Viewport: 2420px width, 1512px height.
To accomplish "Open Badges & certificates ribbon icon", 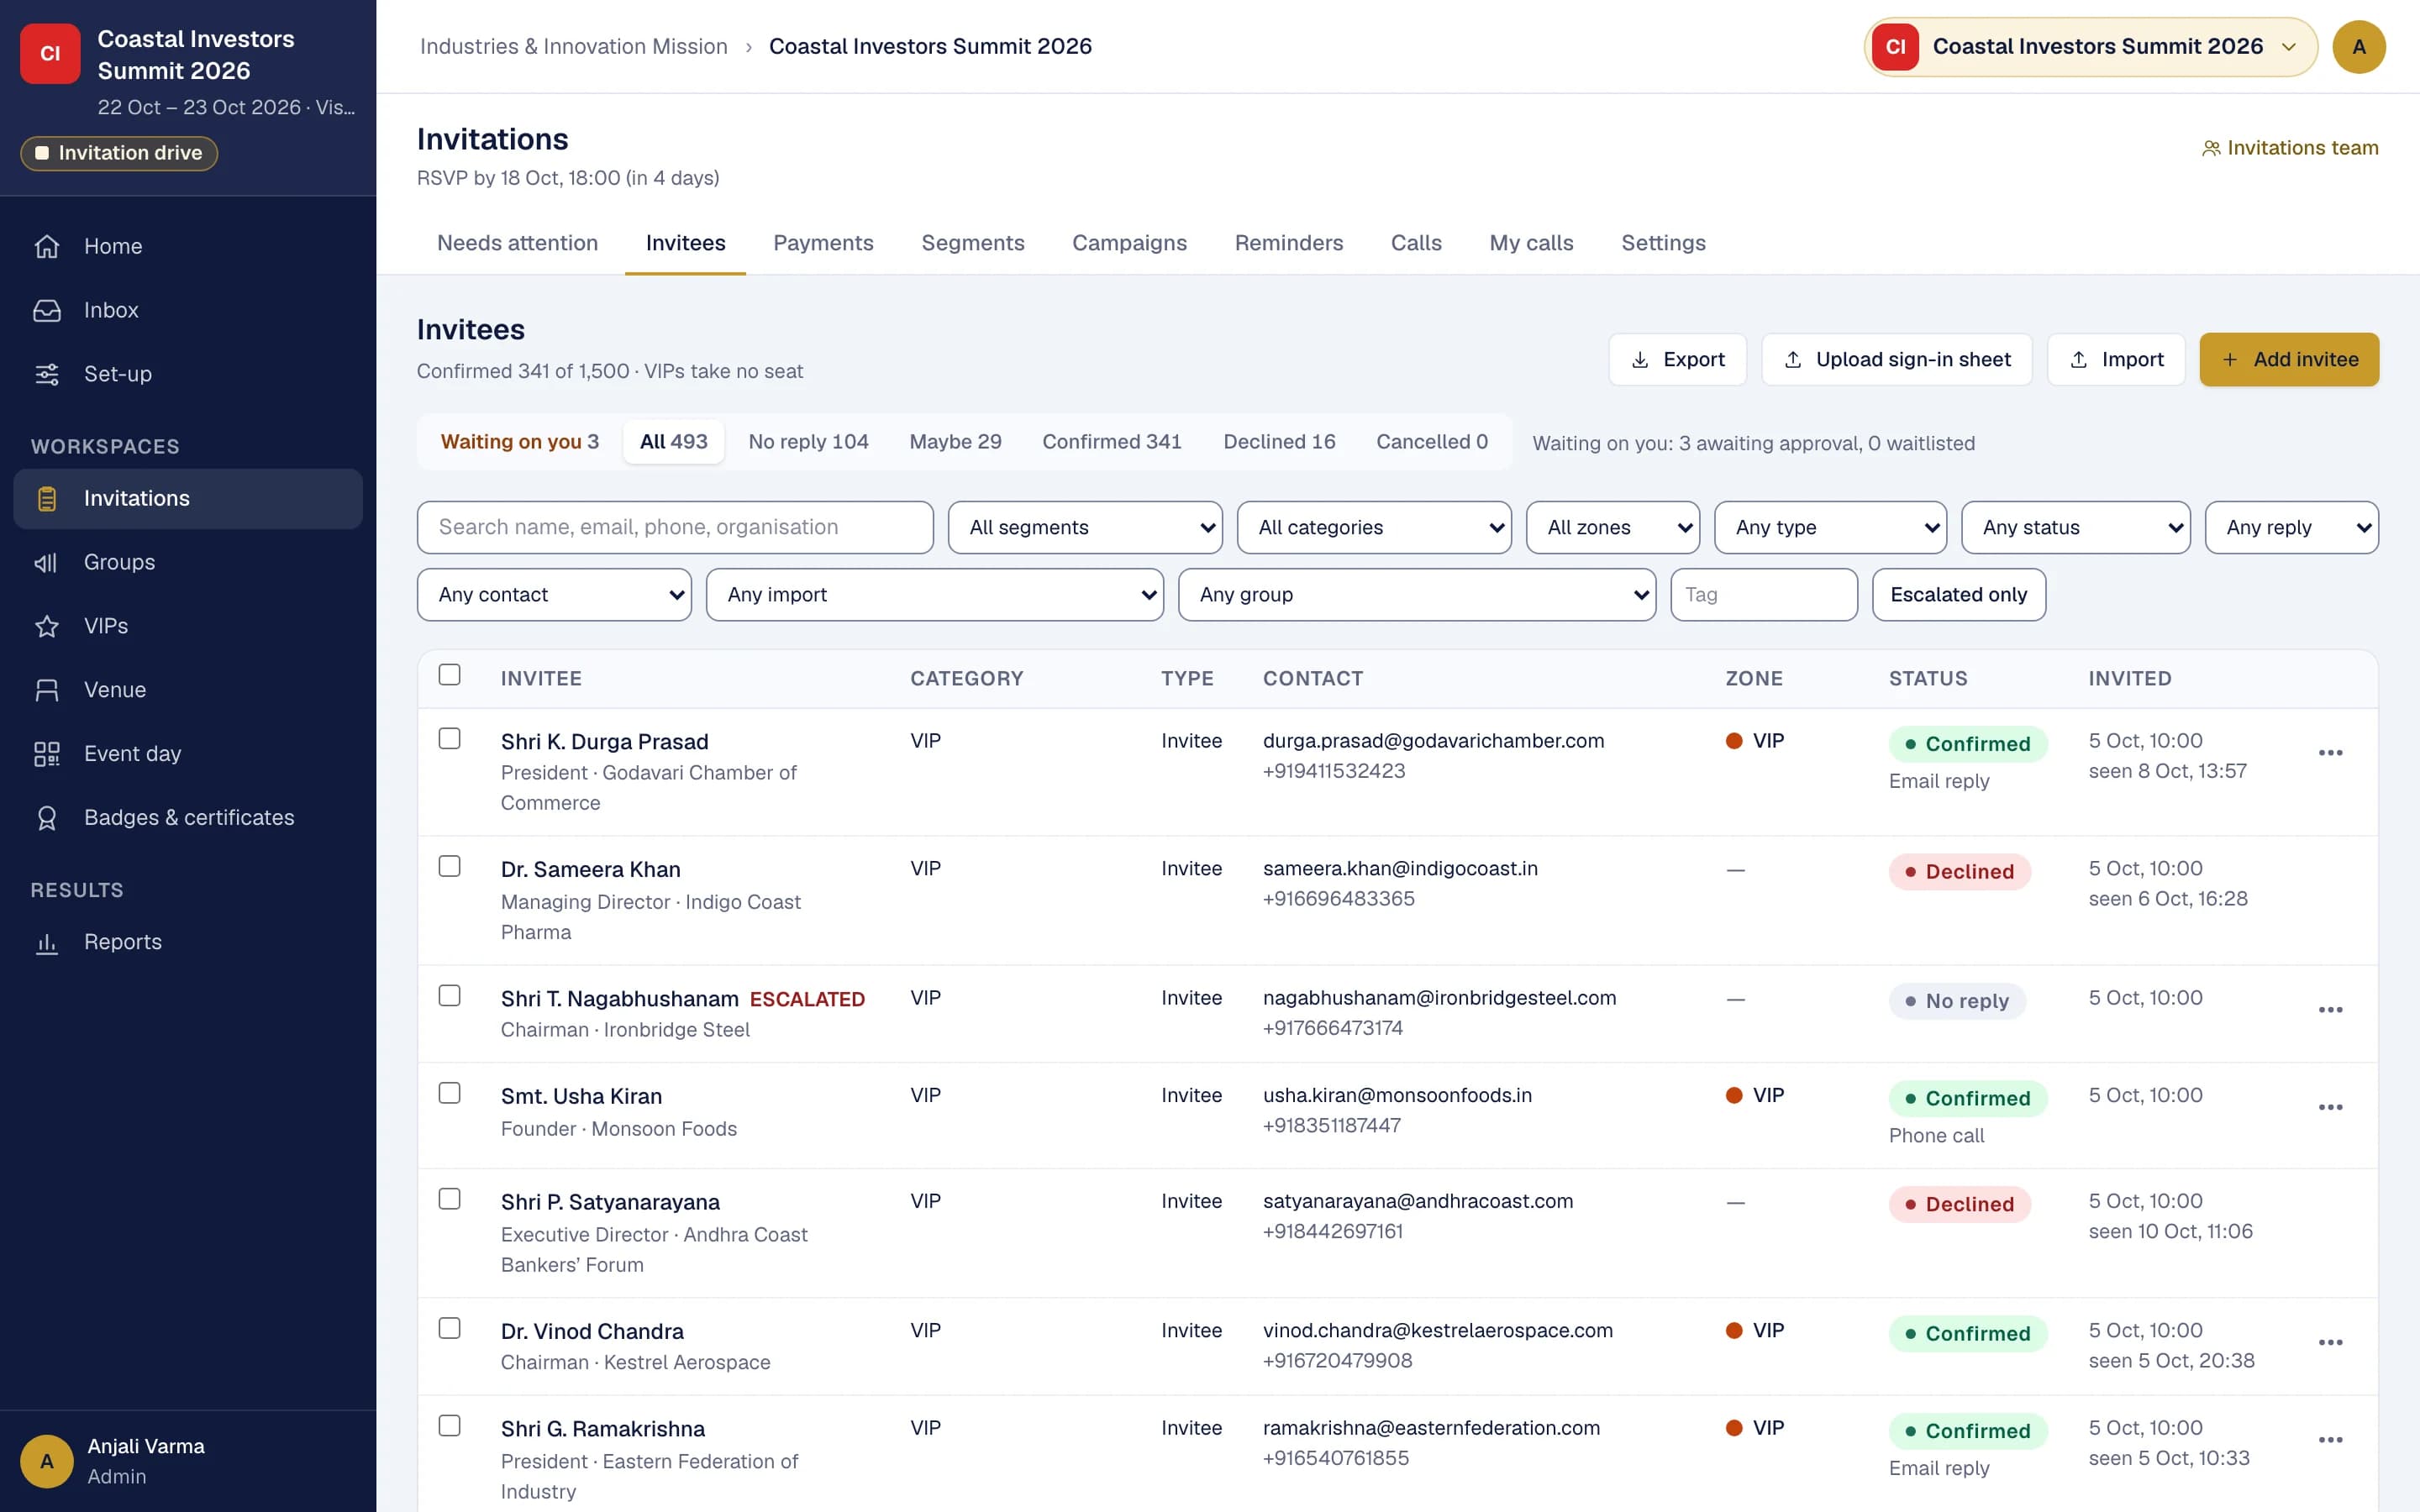I will (x=47, y=818).
